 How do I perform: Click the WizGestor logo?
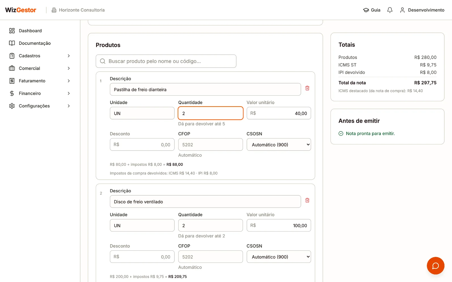(x=21, y=10)
